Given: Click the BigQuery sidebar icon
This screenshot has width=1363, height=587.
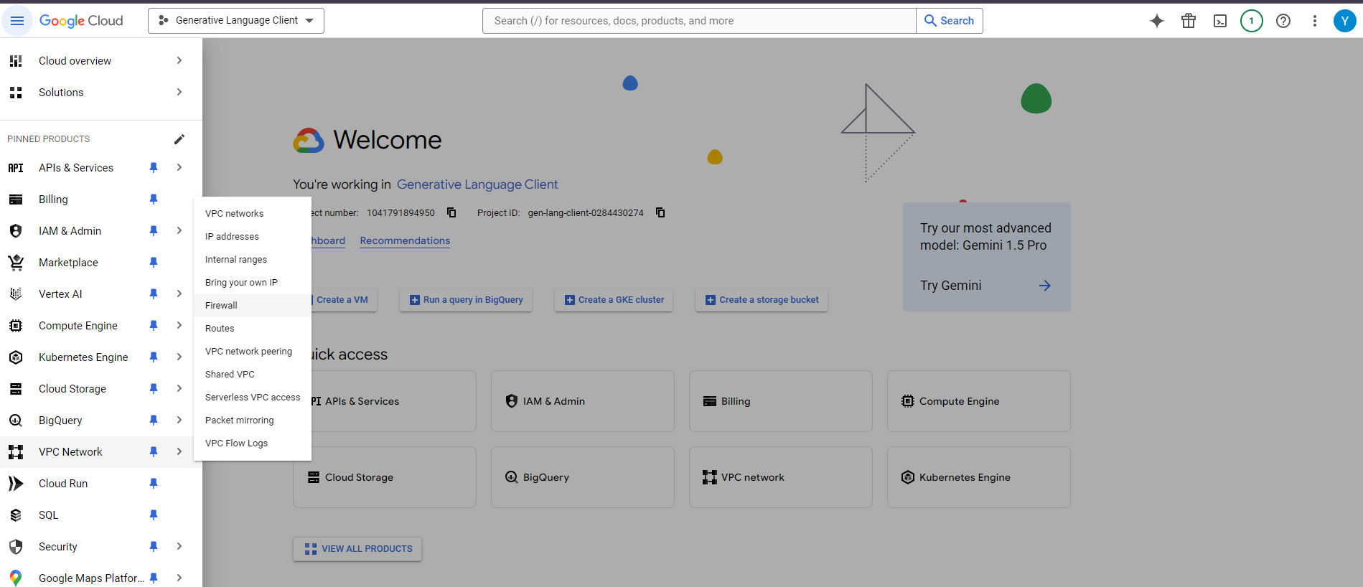Looking at the screenshot, I should click(16, 421).
